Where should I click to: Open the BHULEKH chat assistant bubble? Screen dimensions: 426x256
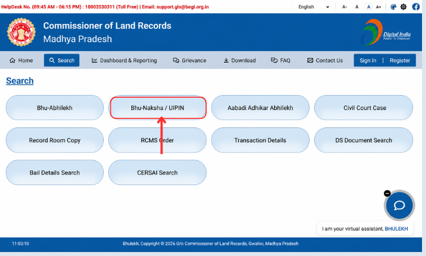[x=399, y=205]
